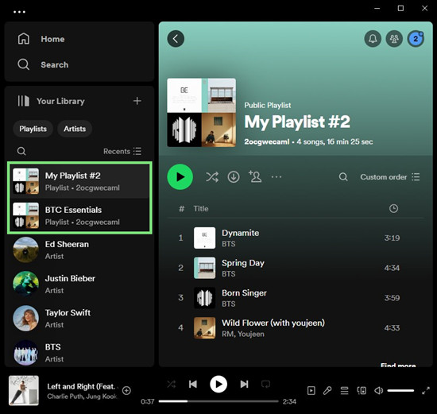Create a new playlist with the plus icon
This screenshot has width=437, height=414.
pos(137,101)
